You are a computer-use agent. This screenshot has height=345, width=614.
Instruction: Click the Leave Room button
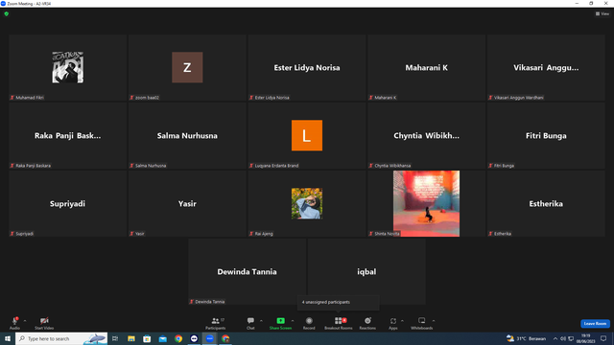point(595,324)
